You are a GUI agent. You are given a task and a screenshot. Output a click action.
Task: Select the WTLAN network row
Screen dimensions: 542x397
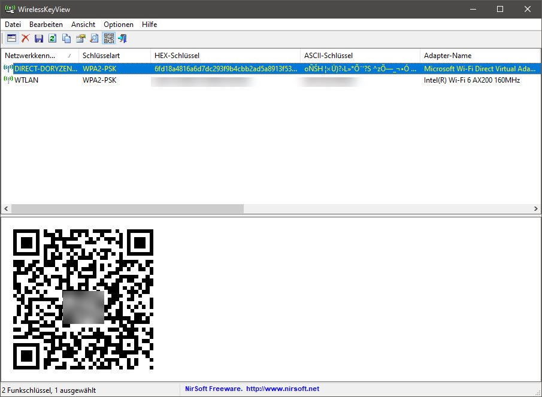point(271,80)
